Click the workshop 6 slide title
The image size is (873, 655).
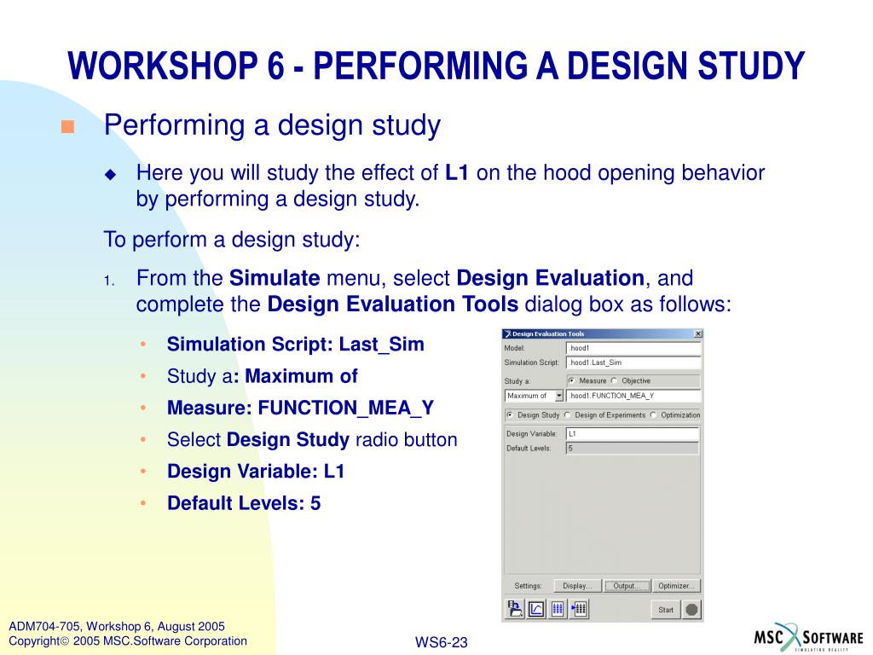click(436, 65)
